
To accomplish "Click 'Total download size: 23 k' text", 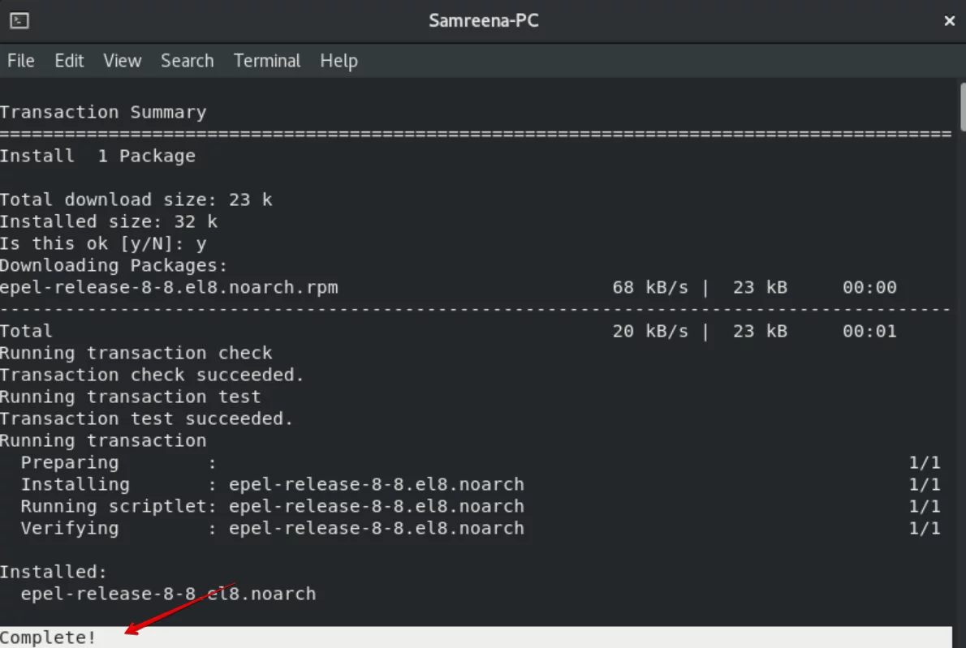I will 136,200.
